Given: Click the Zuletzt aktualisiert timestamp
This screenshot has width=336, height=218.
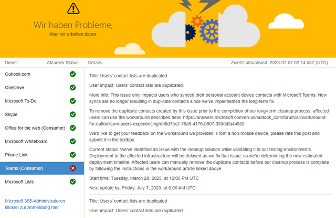Looking at the screenshot, I should point(279,63).
